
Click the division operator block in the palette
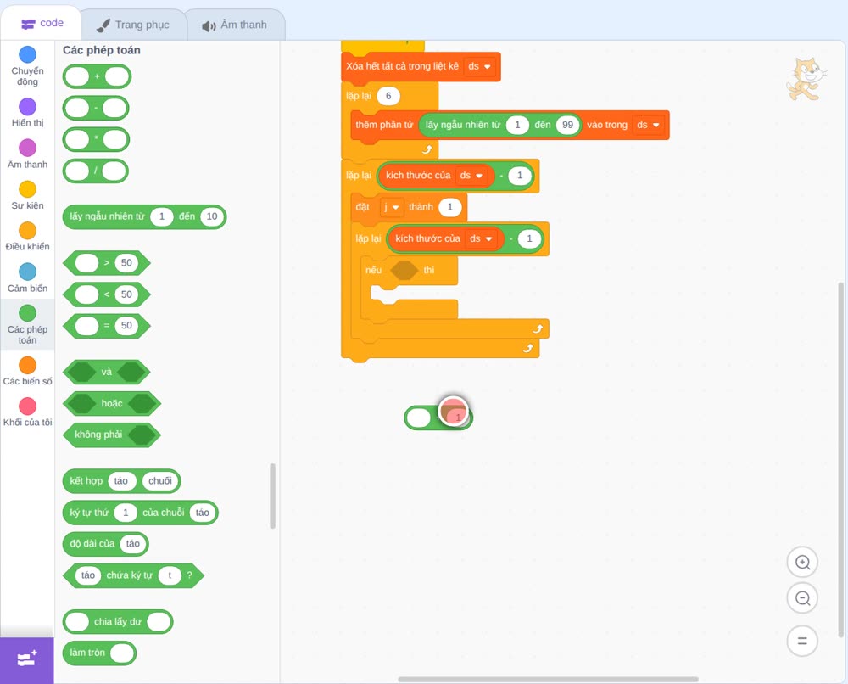96,171
